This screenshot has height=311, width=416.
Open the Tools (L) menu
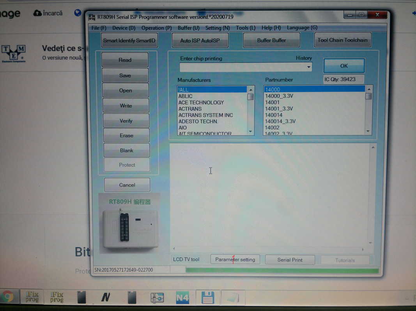click(245, 28)
